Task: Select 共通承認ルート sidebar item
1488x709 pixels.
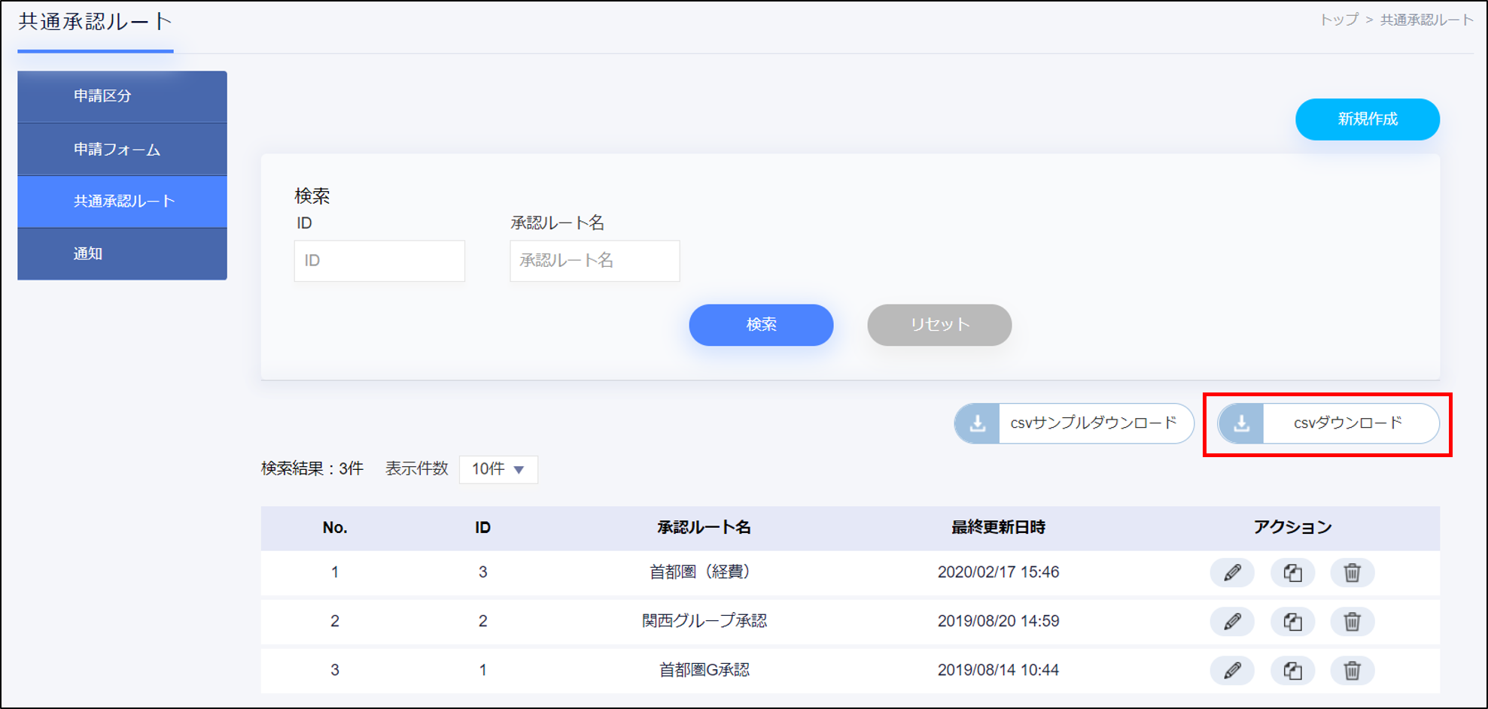Action: [x=122, y=201]
